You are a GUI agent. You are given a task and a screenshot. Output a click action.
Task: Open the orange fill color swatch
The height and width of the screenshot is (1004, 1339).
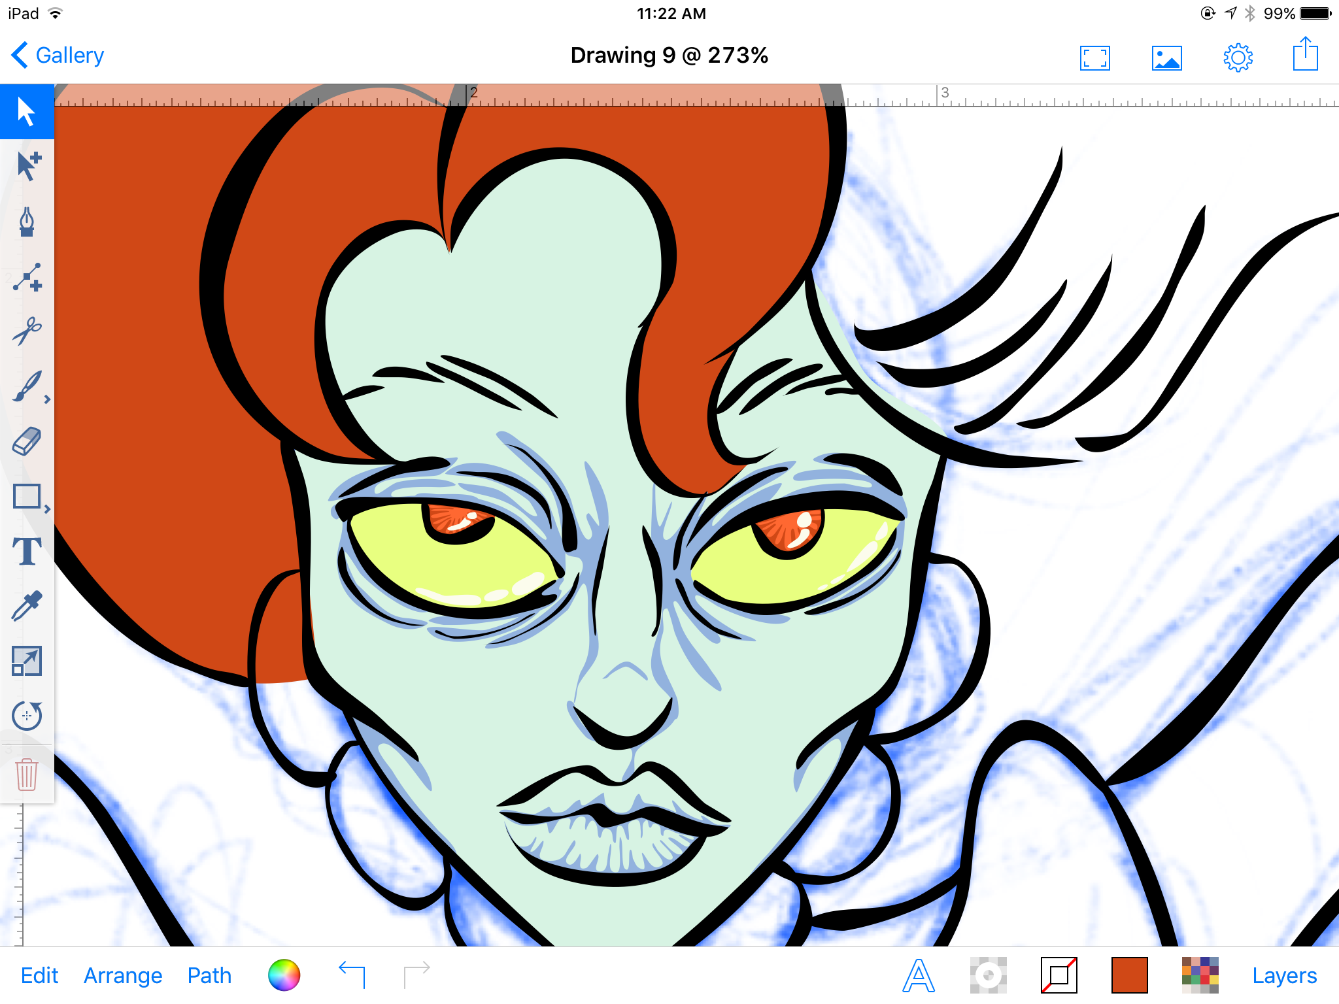1129,975
